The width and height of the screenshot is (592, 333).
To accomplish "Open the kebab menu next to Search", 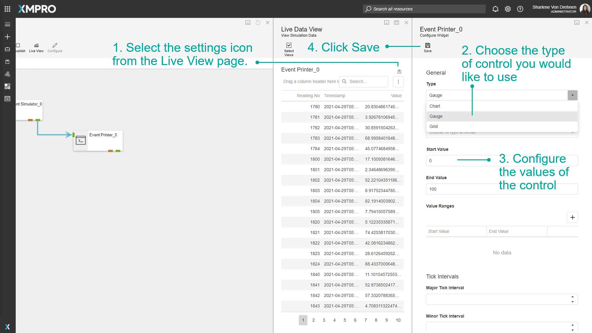I will pos(398,81).
